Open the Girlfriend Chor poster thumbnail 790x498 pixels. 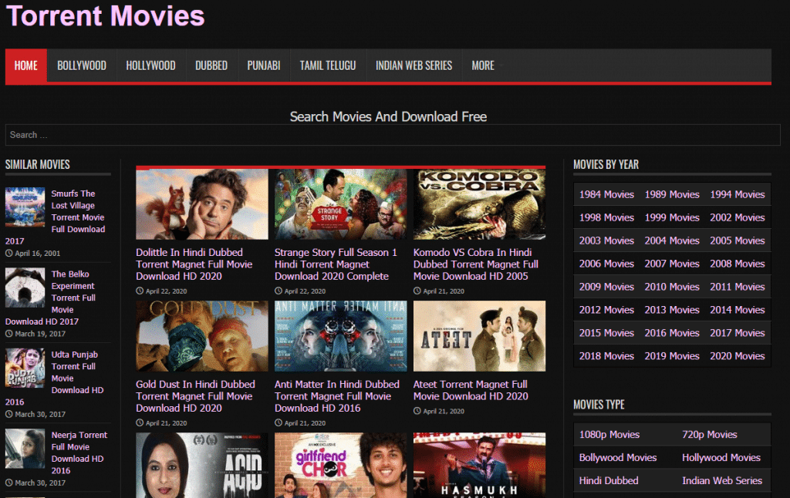click(340, 466)
